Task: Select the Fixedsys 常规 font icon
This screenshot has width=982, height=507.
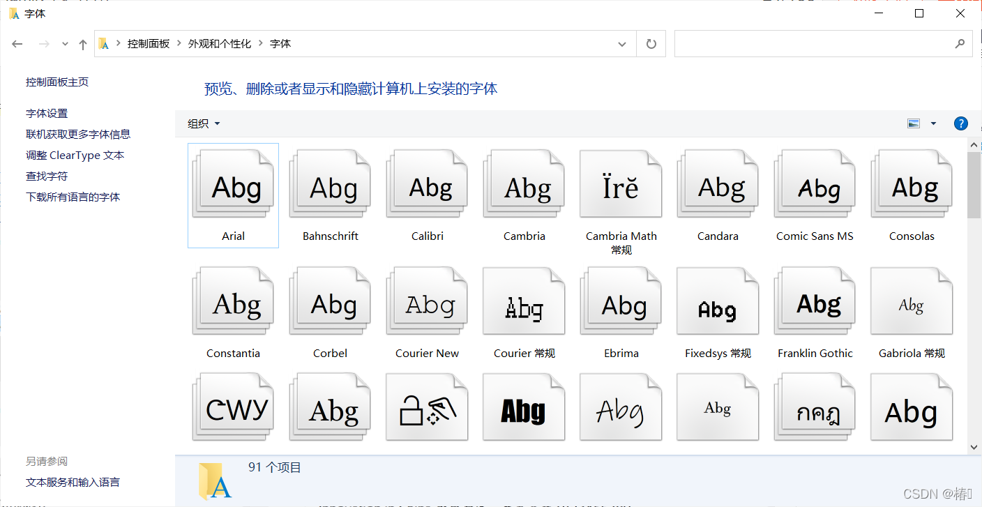Action: [x=718, y=301]
